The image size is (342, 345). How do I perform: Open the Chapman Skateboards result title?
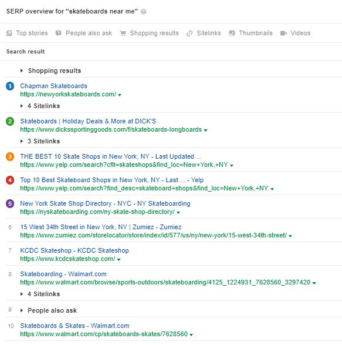(53, 86)
